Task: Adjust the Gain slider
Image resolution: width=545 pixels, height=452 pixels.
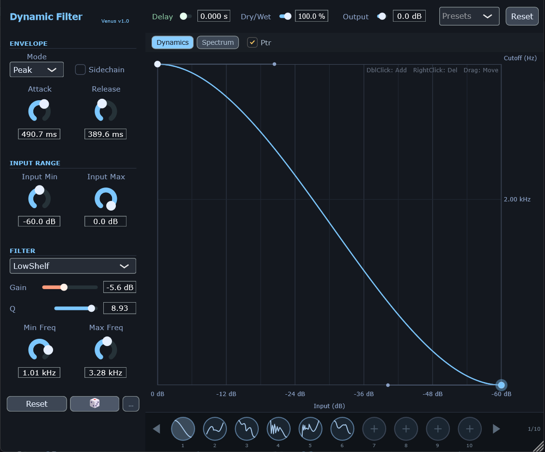Action: 64,287
